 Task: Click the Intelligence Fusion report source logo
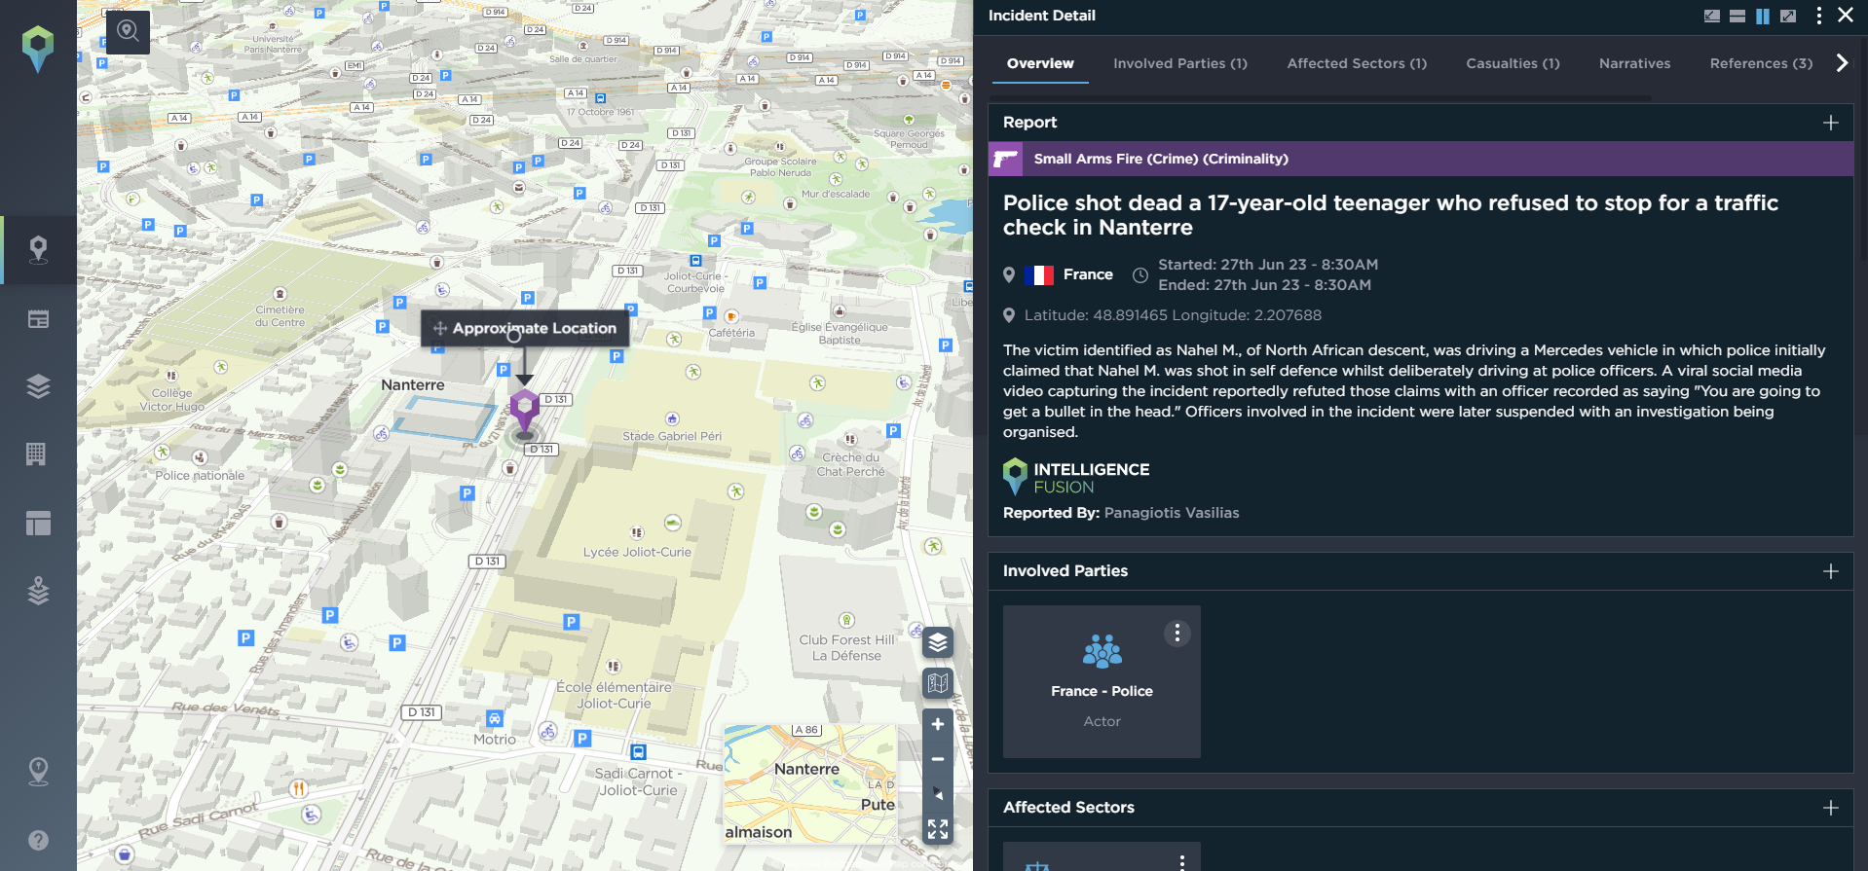click(1076, 477)
